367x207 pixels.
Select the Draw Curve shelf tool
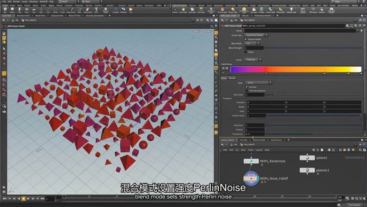click(71, 10)
